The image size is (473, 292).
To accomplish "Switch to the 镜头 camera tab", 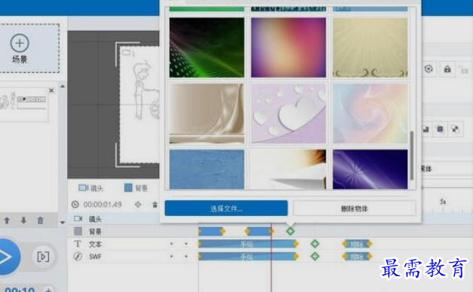I will [91, 188].
